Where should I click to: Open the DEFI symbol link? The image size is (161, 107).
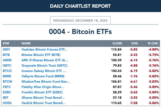click(6, 49)
